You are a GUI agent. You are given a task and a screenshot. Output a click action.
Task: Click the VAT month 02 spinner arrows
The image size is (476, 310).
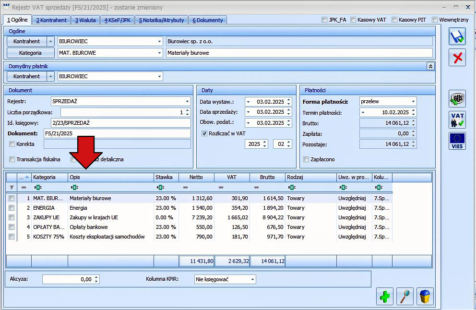[289, 144]
